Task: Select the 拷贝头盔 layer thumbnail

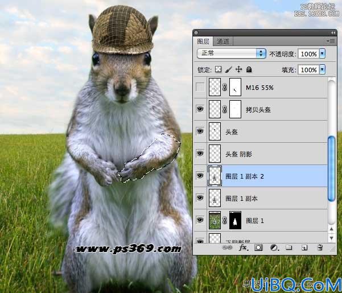Action: 215,109
